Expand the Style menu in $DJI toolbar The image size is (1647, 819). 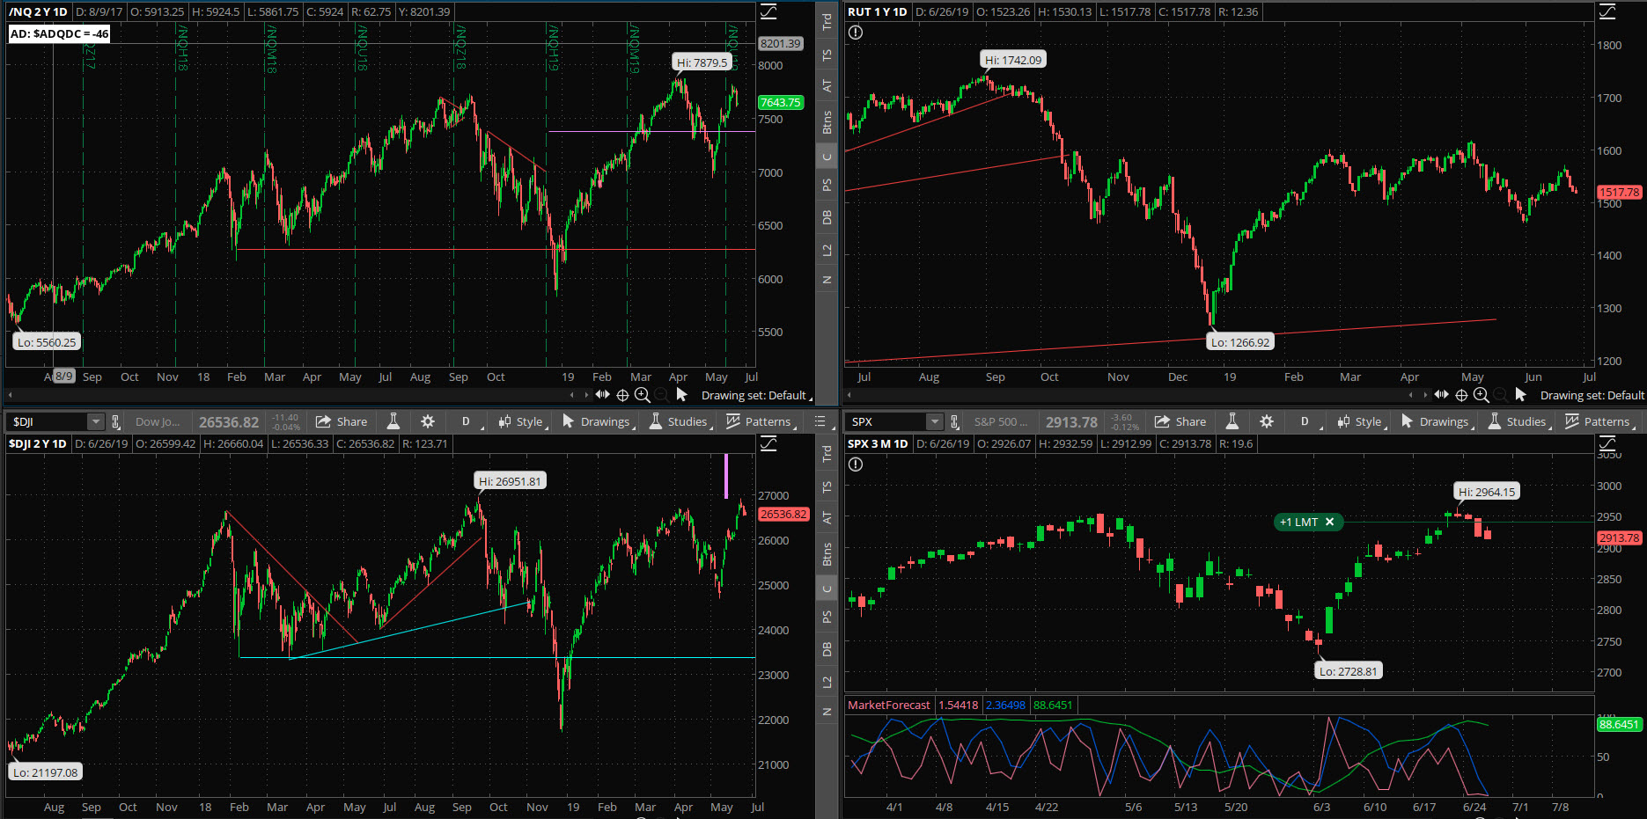click(x=522, y=421)
